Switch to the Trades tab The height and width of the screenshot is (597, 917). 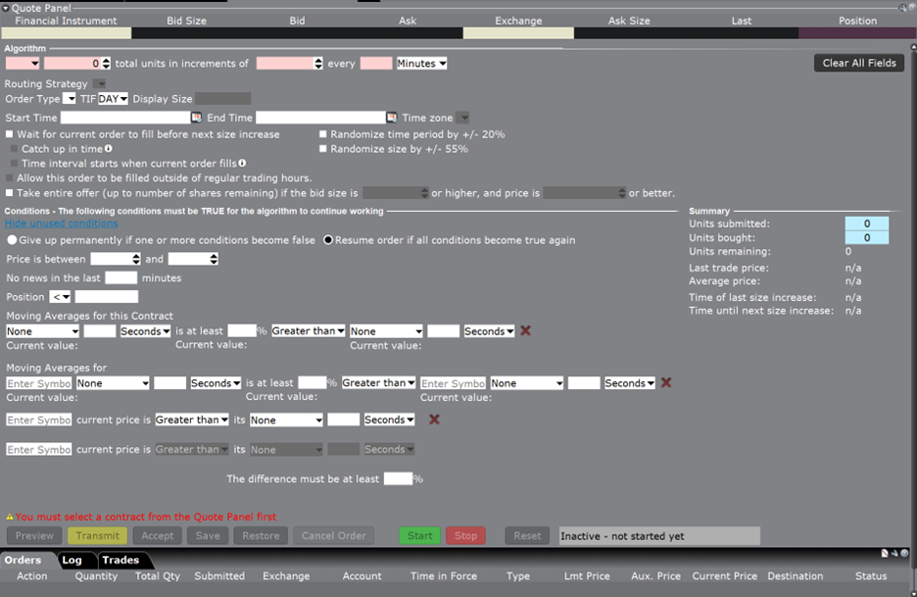tap(121, 560)
